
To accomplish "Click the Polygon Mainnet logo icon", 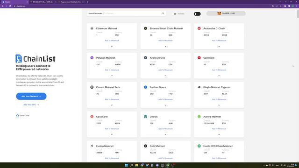I will point(92,58).
